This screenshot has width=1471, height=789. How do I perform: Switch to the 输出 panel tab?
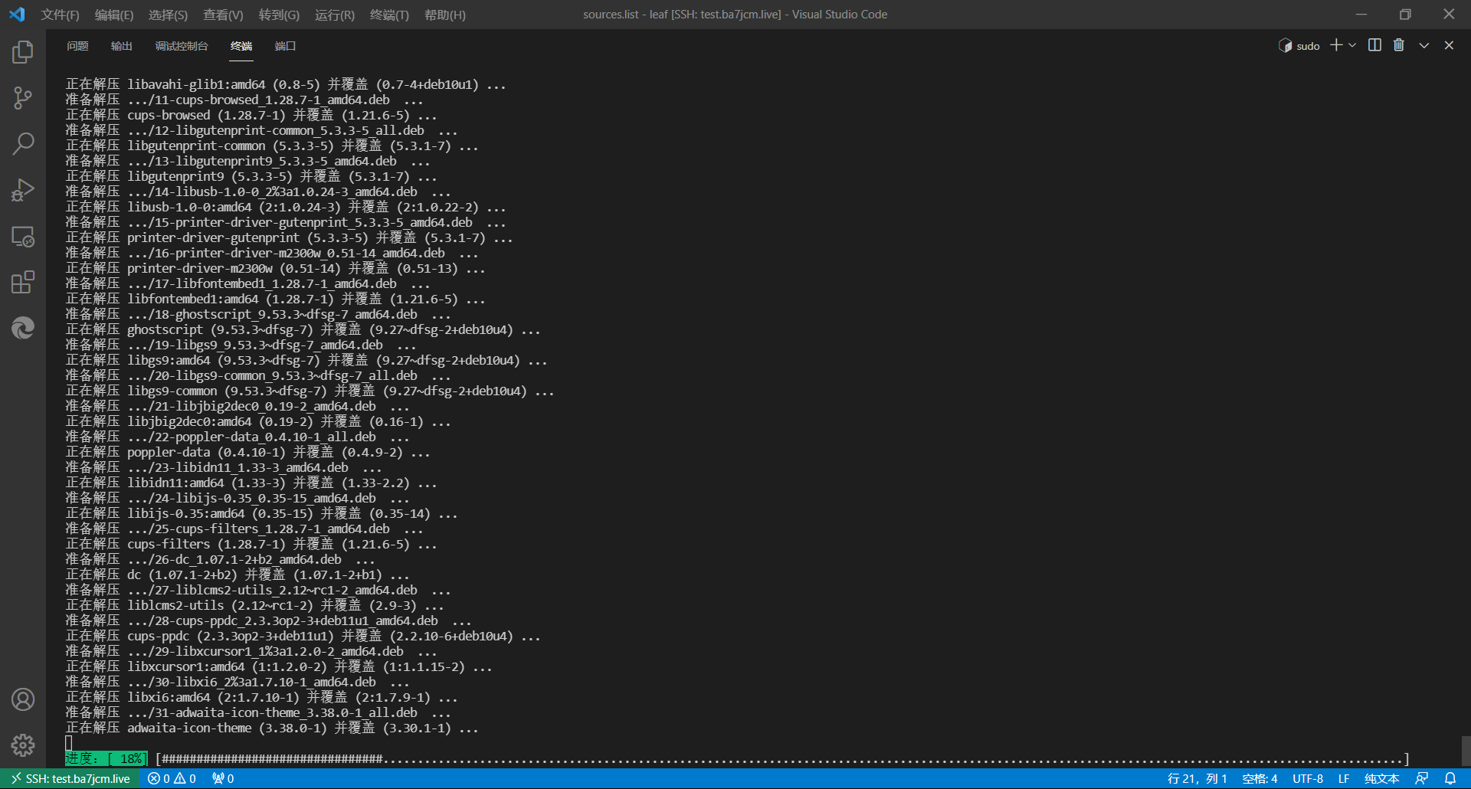pyautogui.click(x=122, y=46)
